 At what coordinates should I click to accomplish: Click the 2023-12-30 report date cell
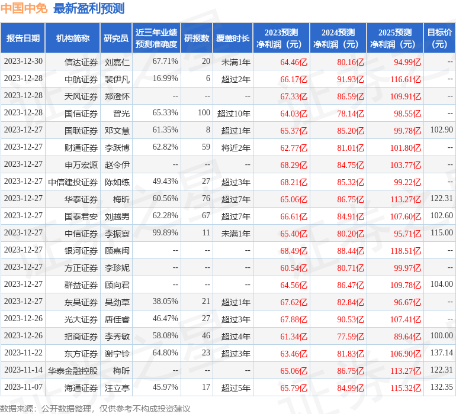tap(23, 62)
